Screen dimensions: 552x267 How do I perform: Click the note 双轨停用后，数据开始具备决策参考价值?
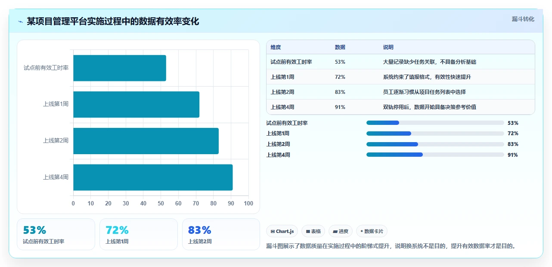[430, 107]
